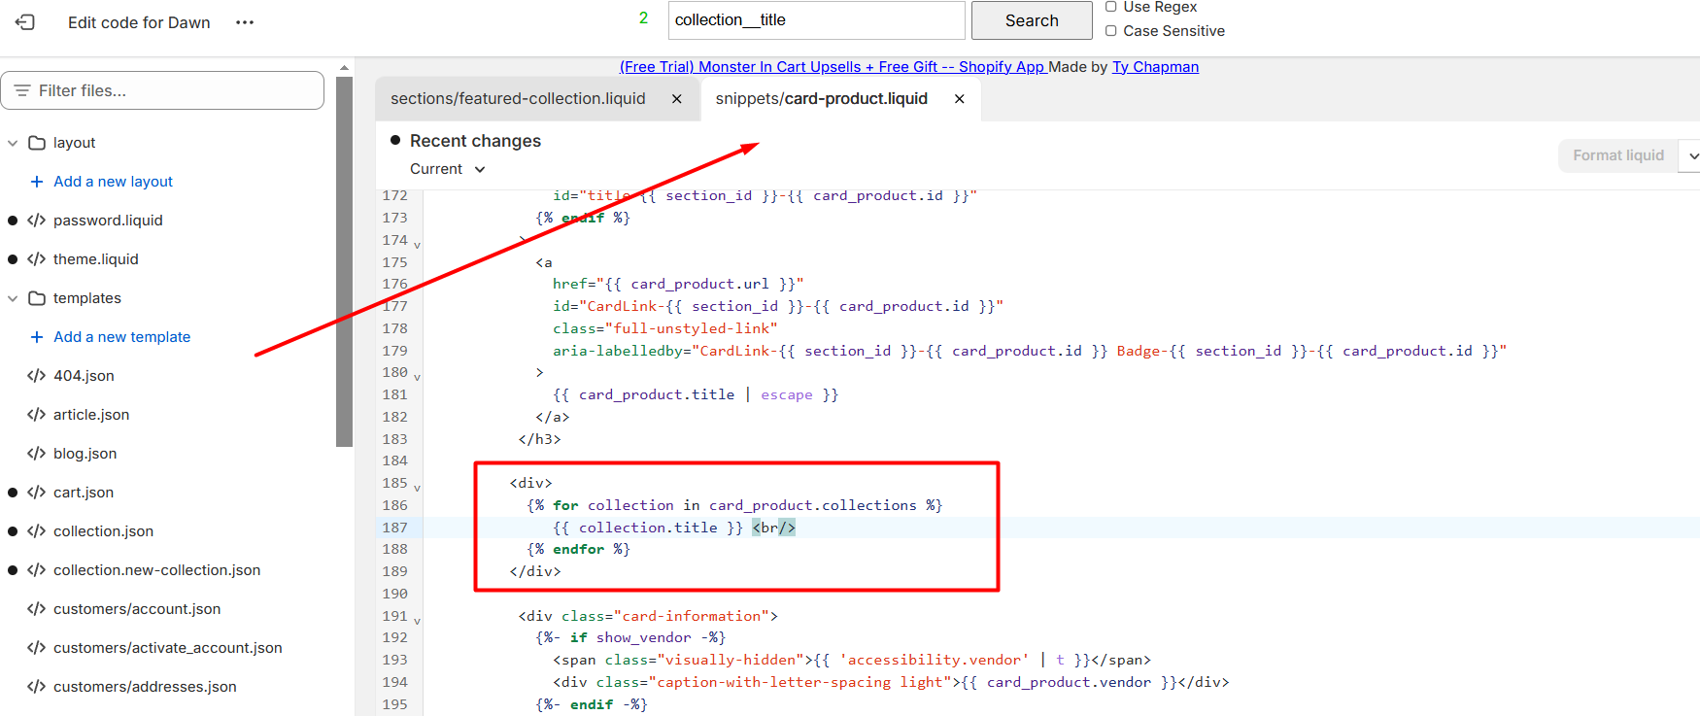Click line number 187 in the gutter

tap(395, 528)
